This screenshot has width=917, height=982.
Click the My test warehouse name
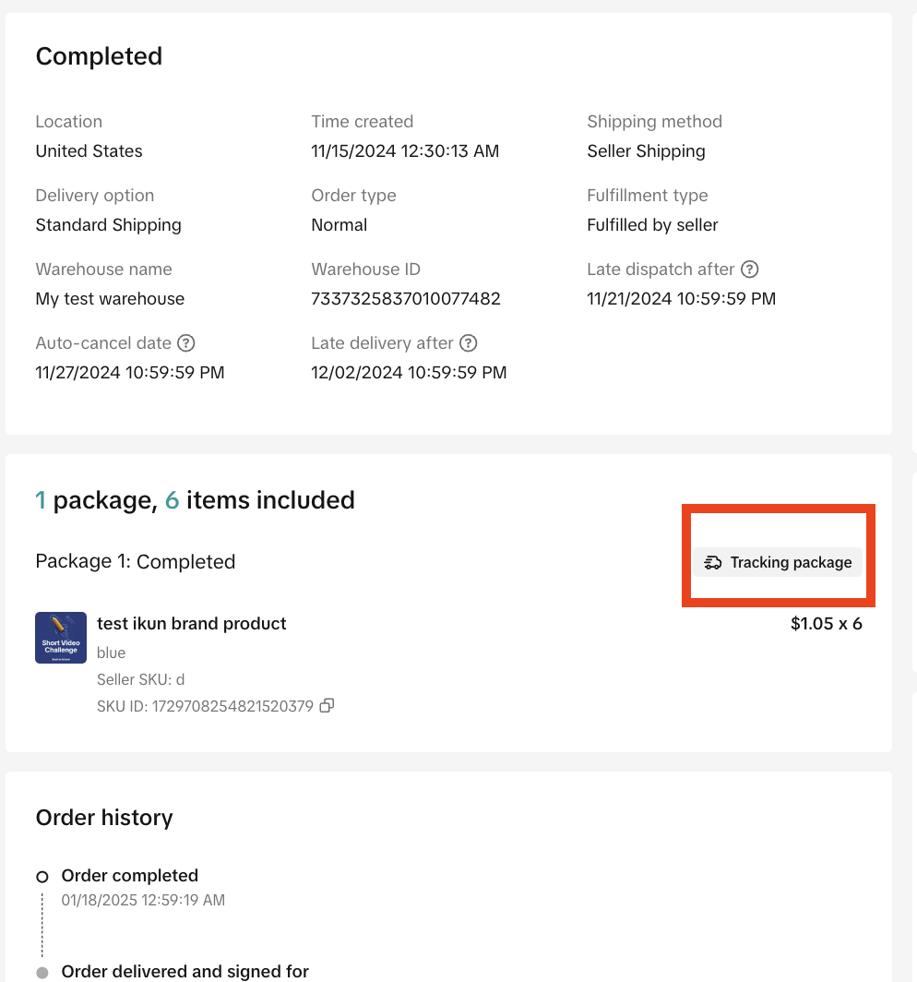click(x=110, y=299)
